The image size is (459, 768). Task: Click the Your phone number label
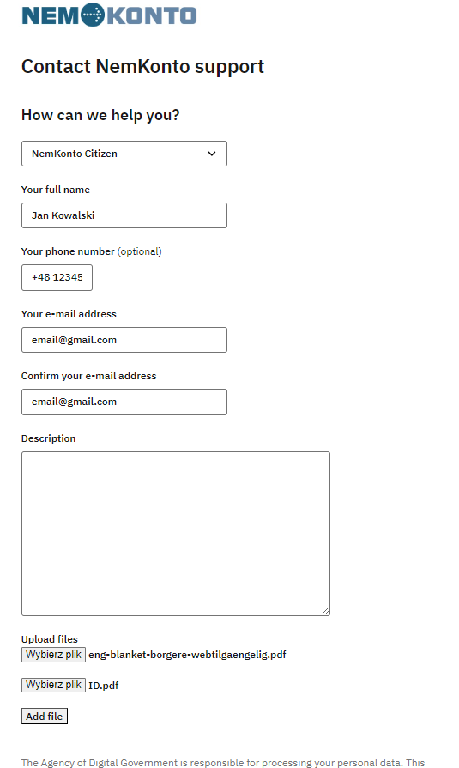point(68,251)
